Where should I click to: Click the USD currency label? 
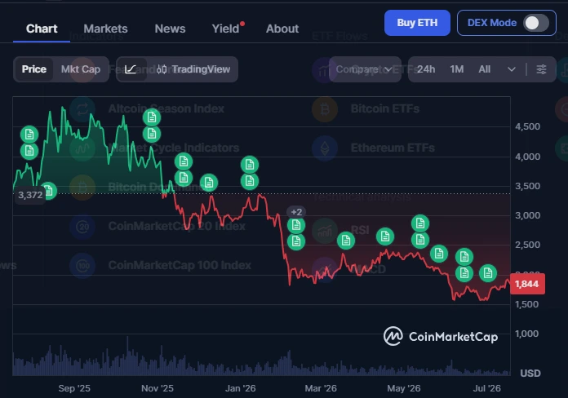click(530, 374)
